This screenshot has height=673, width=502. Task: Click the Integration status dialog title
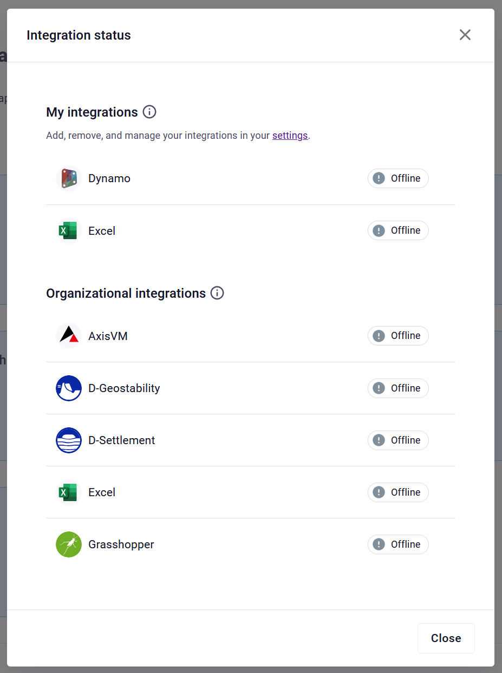pyautogui.click(x=79, y=36)
